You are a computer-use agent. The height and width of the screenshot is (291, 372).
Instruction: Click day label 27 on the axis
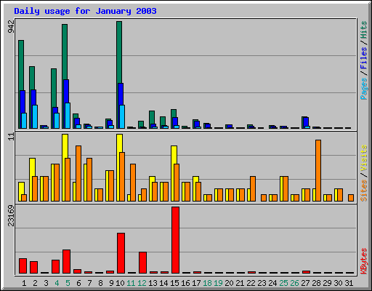pyautogui.click(x=305, y=283)
